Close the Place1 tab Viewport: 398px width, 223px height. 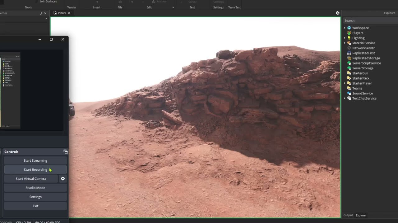(x=69, y=13)
